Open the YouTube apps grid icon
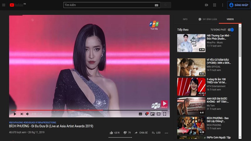251x141 pixels. pos(215,5)
